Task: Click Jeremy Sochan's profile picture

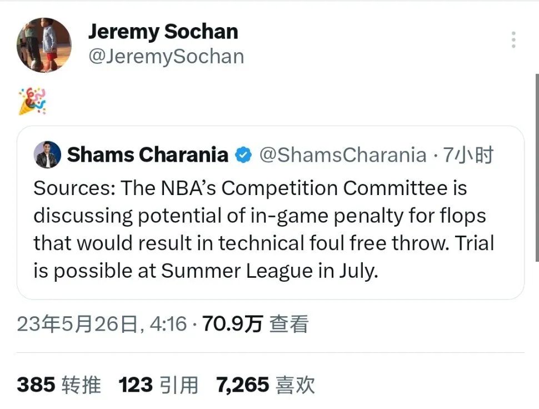Action: coord(44,44)
